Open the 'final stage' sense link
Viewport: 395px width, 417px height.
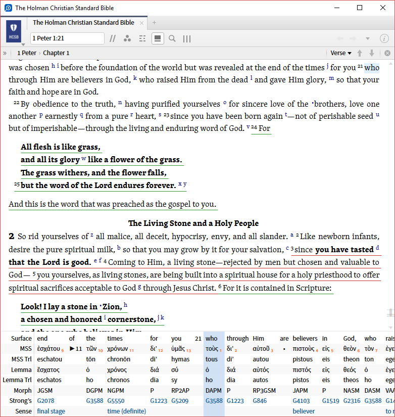tap(51, 411)
